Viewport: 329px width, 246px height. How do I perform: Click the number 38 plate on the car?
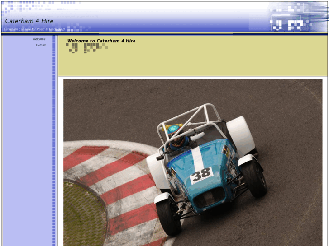click(x=201, y=175)
